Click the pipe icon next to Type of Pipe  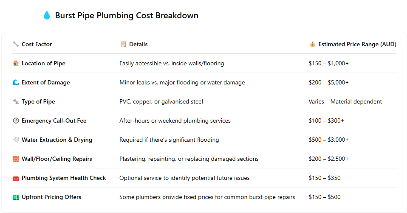pos(16,101)
